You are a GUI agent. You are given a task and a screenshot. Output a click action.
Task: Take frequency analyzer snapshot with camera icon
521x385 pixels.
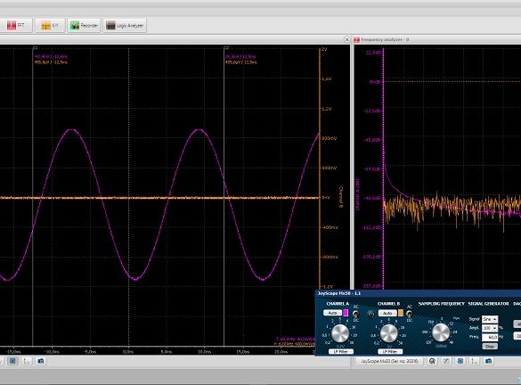click(488, 361)
